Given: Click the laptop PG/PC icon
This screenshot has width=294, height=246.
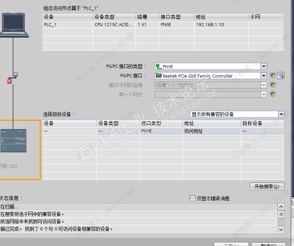Looking at the screenshot, I should pyautogui.click(x=14, y=25).
